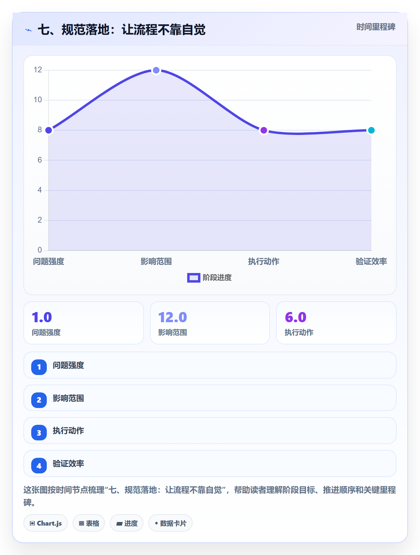The width and height of the screenshot is (420, 555).
Task: Click the 12.0 value in the 影响范围 card
Action: click(172, 317)
